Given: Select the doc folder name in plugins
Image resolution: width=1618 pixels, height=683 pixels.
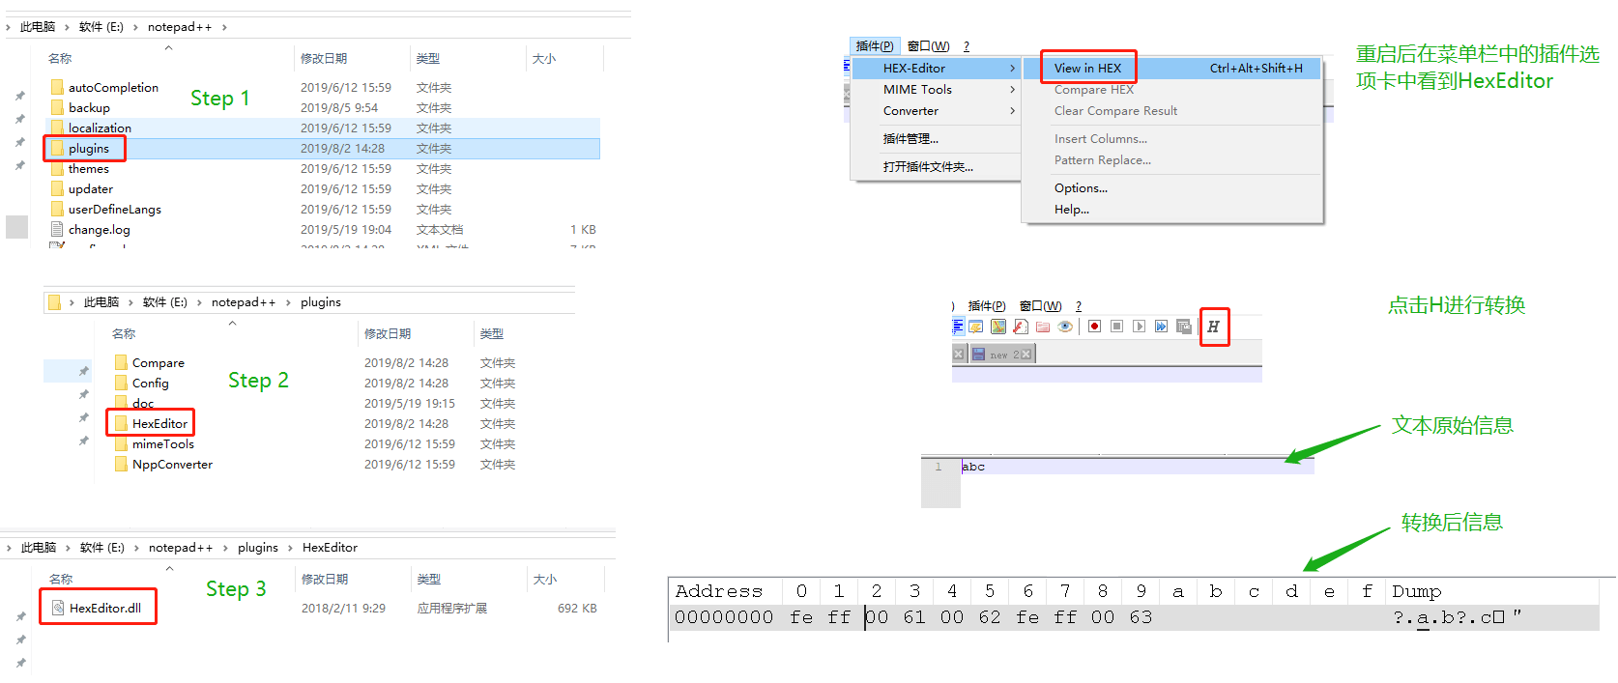Looking at the screenshot, I should pyautogui.click(x=143, y=403).
